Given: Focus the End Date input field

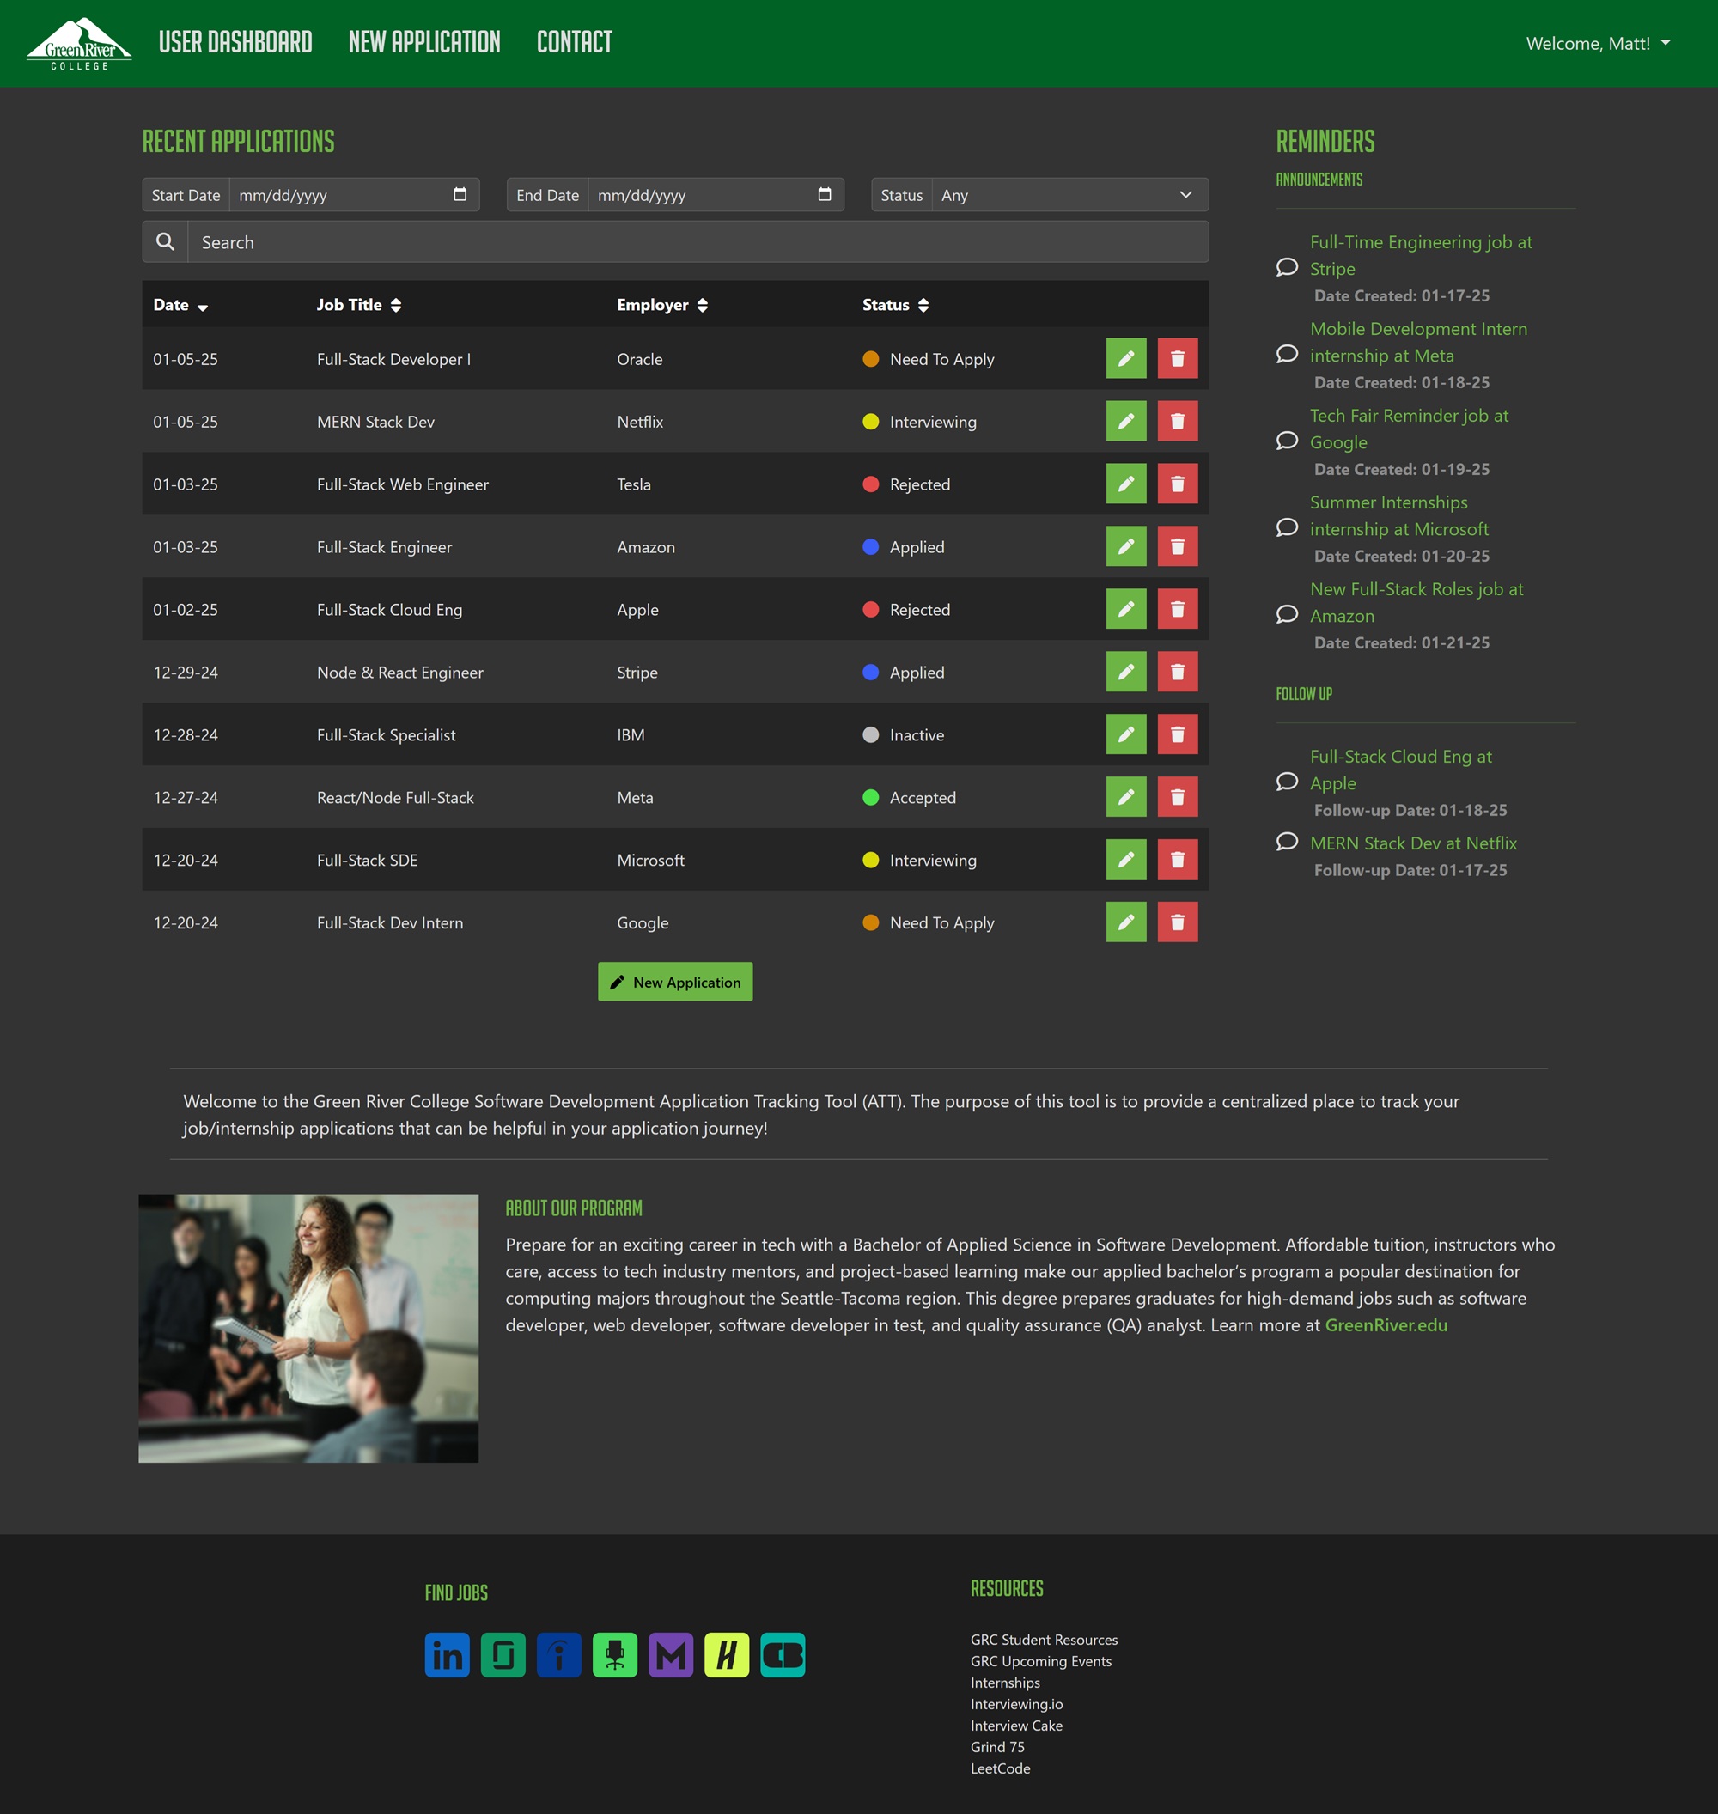Looking at the screenshot, I should [716, 195].
